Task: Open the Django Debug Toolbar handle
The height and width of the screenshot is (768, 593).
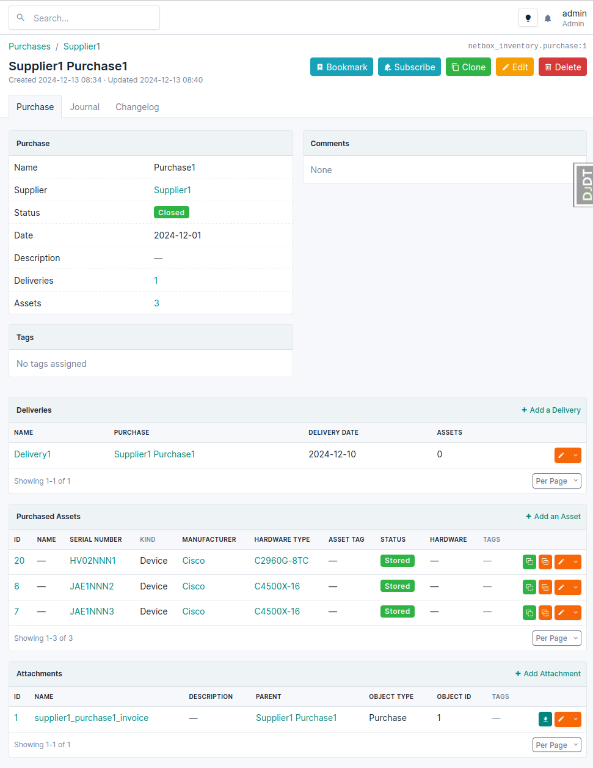Action: tap(584, 185)
